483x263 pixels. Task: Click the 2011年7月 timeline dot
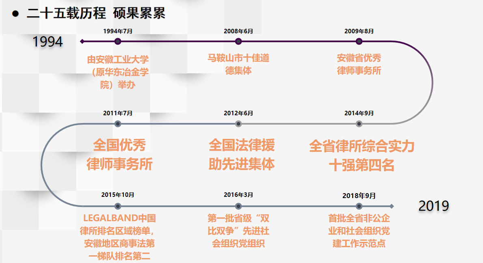[x=118, y=124]
